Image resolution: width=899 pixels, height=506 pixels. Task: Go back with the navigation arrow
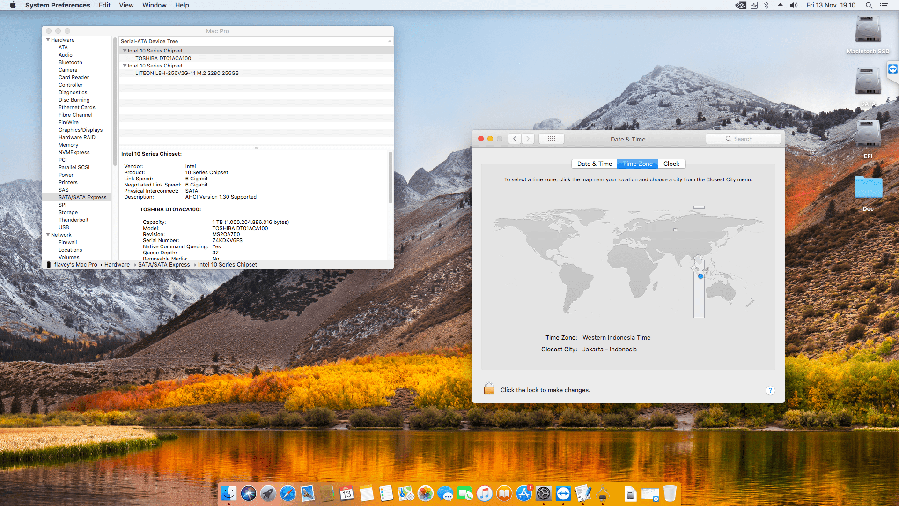[515, 139]
